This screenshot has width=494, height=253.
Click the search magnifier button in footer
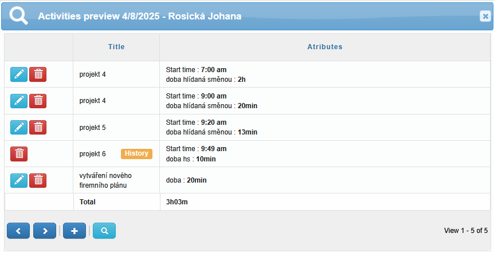tap(104, 231)
